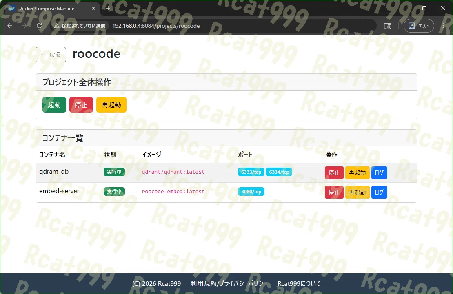Click the 実行中 badge for qdrant-db
The image size is (453, 294).
pyautogui.click(x=114, y=172)
